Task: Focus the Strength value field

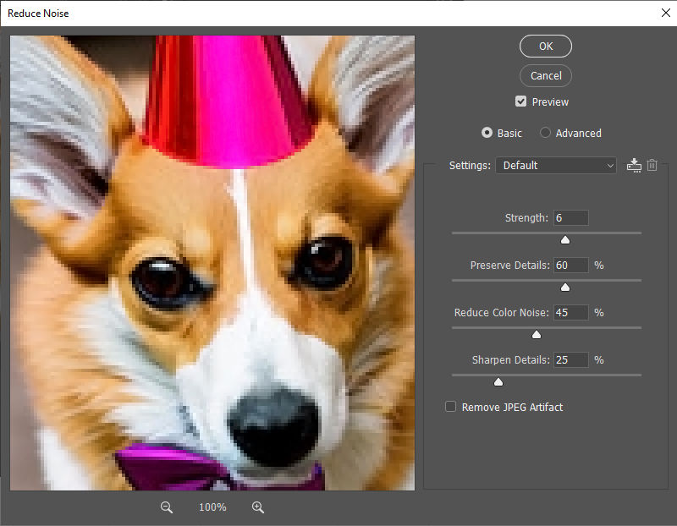Action: pyautogui.click(x=570, y=218)
